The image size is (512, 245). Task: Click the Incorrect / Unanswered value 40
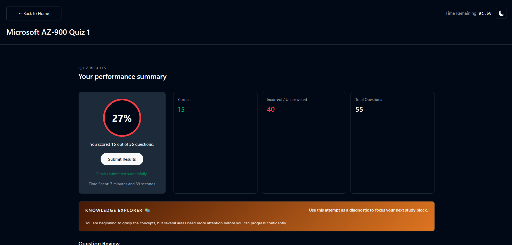click(271, 110)
